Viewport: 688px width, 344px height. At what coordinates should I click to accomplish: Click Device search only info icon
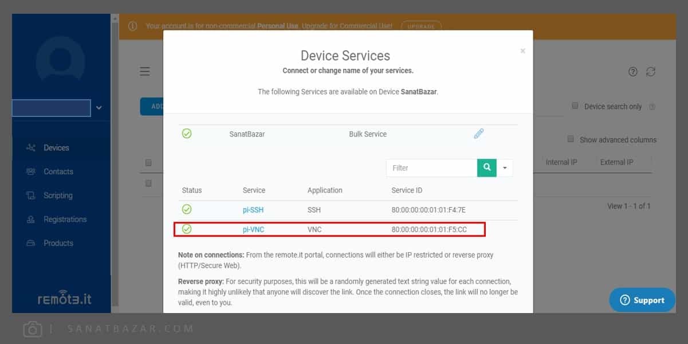652,107
